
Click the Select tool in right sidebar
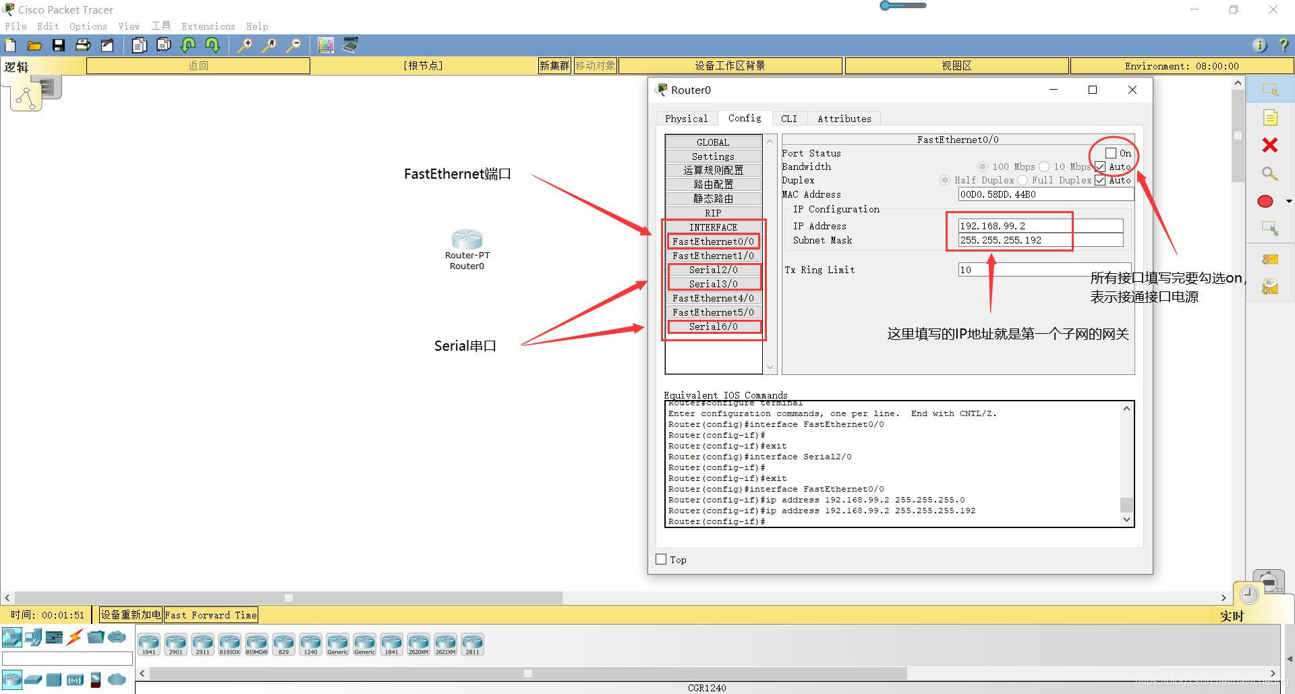(1270, 90)
